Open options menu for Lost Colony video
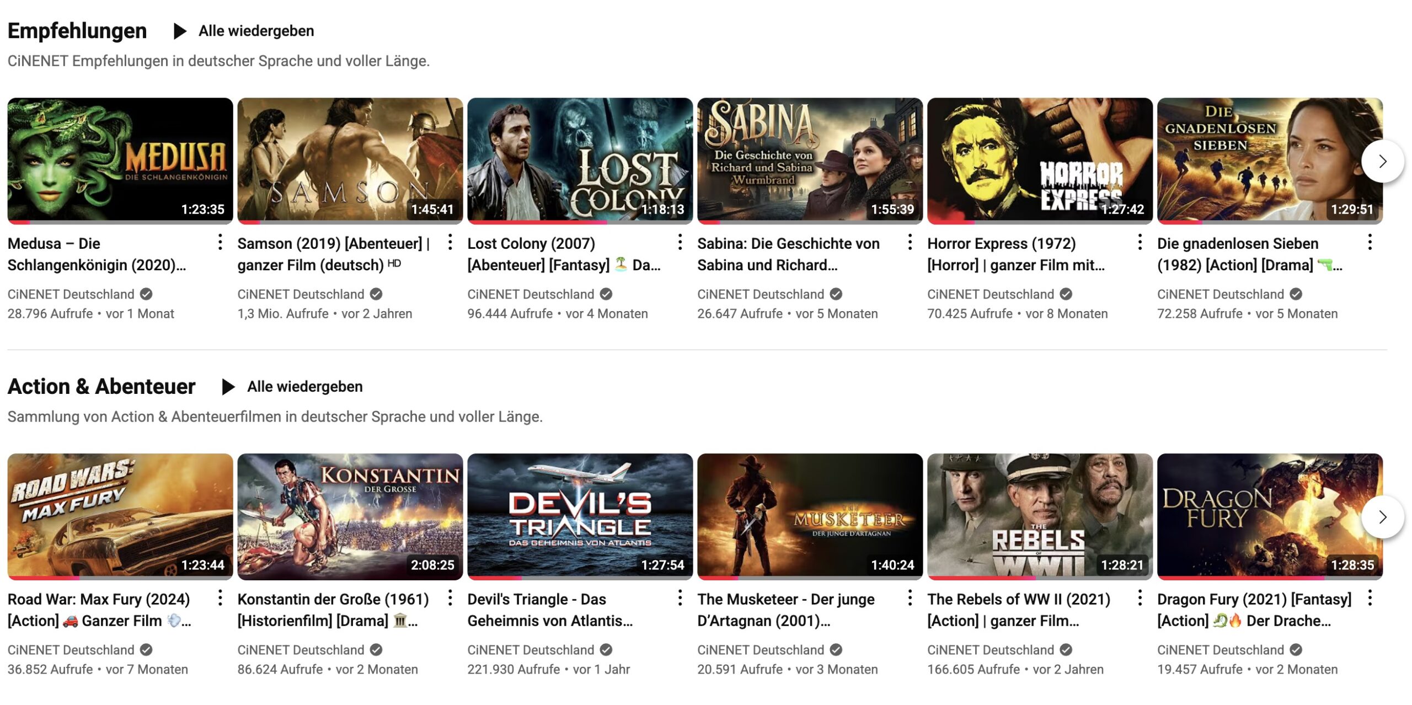 (680, 242)
